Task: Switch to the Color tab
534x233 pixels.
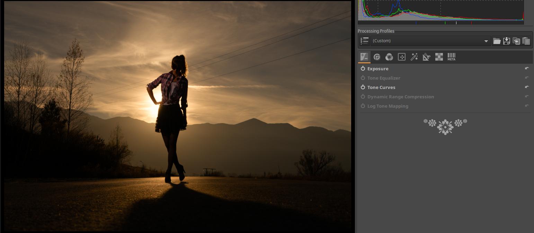Action: (x=389, y=57)
